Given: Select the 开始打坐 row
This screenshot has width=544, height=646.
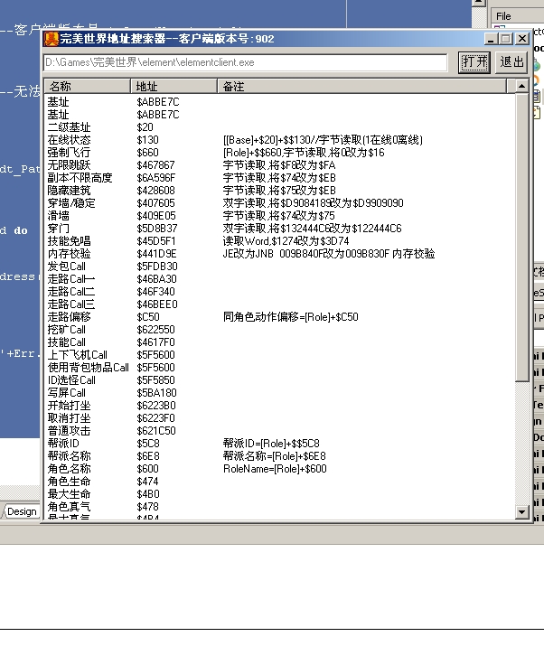Looking at the screenshot, I should pos(279,406).
